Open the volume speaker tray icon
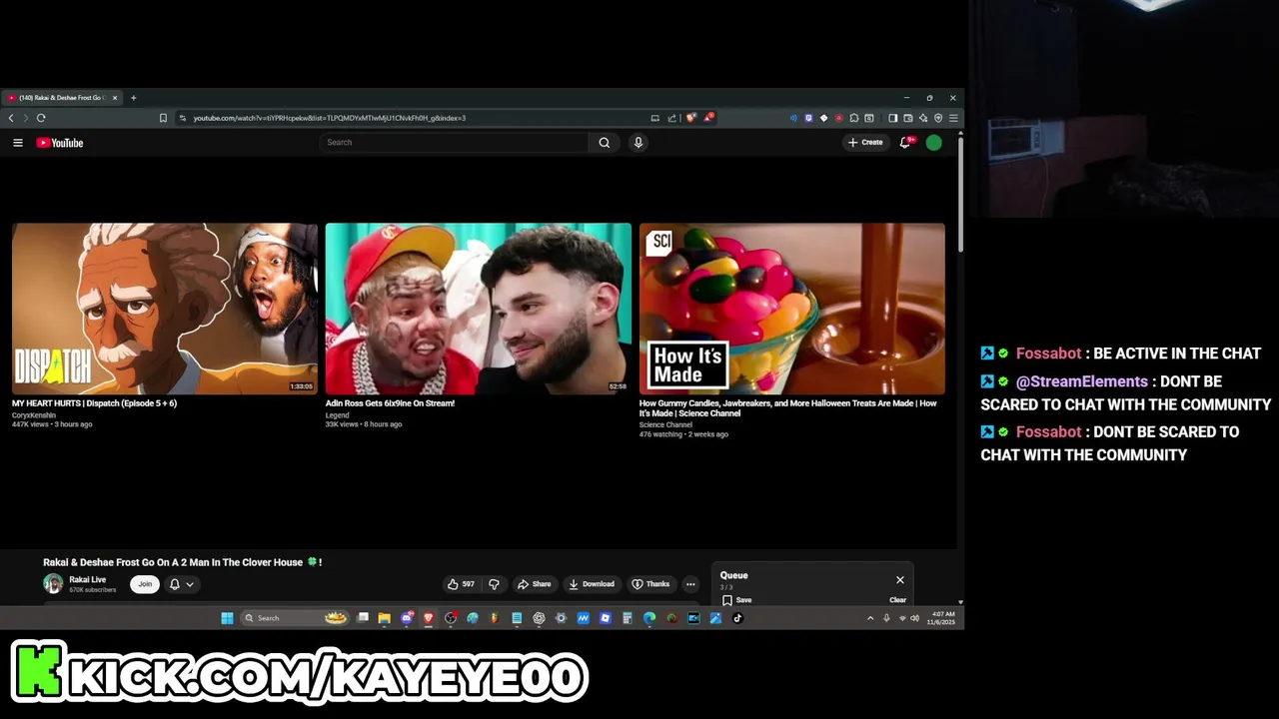 point(914,618)
